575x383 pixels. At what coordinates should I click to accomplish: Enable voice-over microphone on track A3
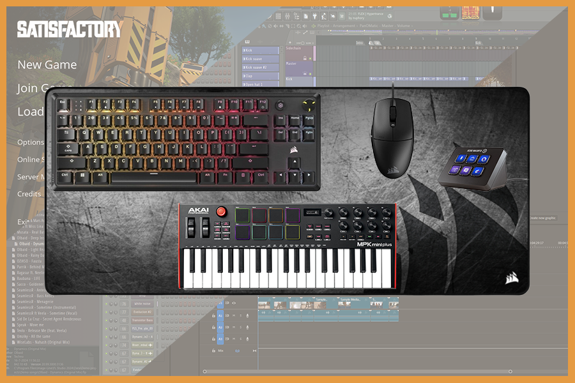click(x=247, y=339)
